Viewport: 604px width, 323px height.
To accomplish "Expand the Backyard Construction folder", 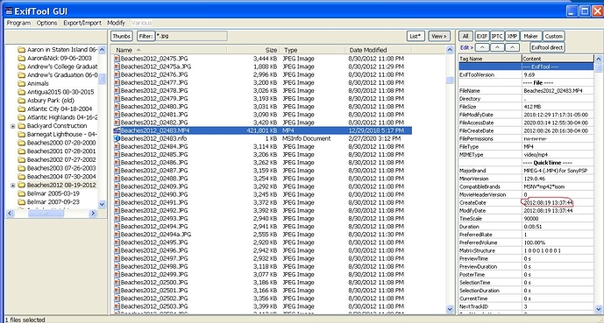I will 13,126.
